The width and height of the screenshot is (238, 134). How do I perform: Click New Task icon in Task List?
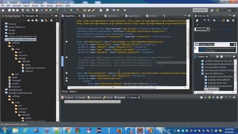(197, 20)
